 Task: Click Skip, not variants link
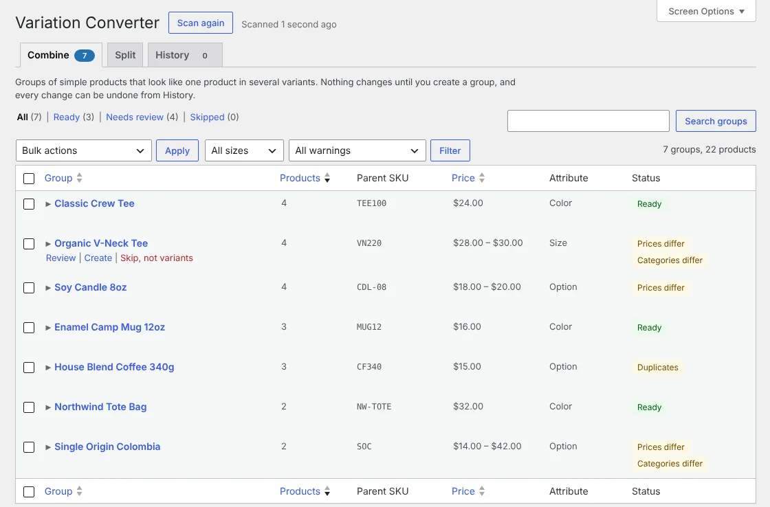click(157, 258)
